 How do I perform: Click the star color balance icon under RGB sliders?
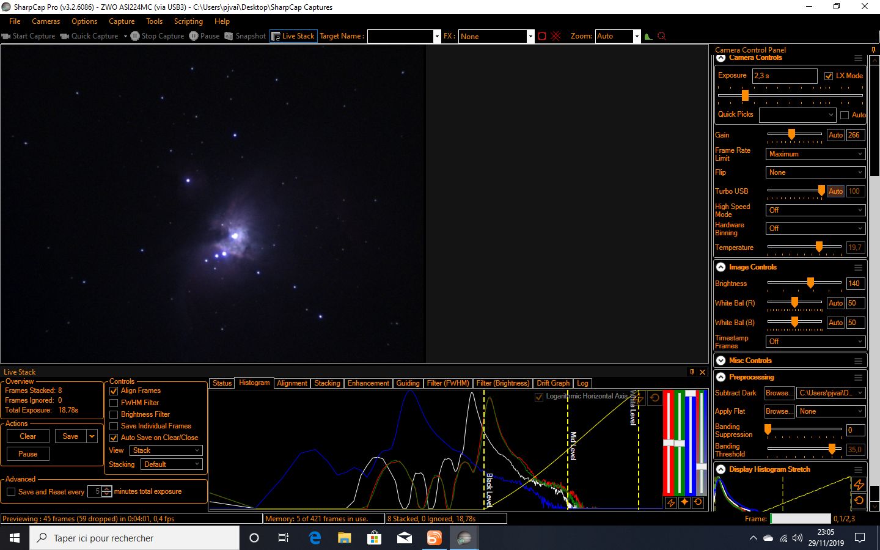[684, 502]
